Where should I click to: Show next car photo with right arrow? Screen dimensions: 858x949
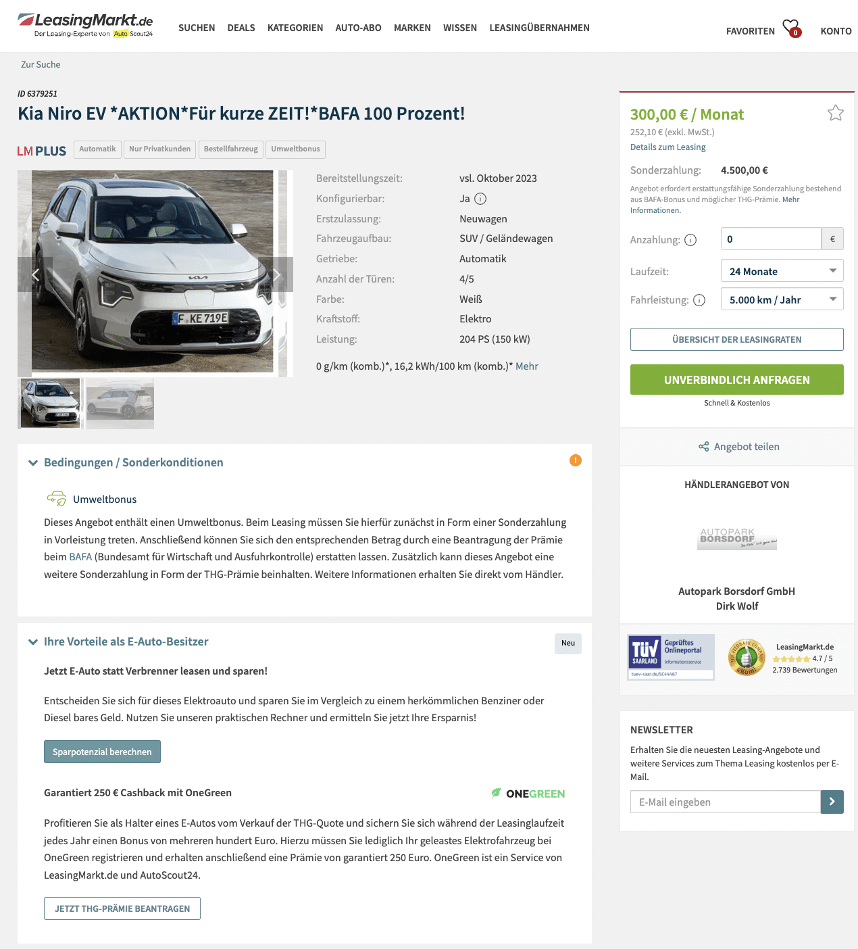tap(276, 274)
